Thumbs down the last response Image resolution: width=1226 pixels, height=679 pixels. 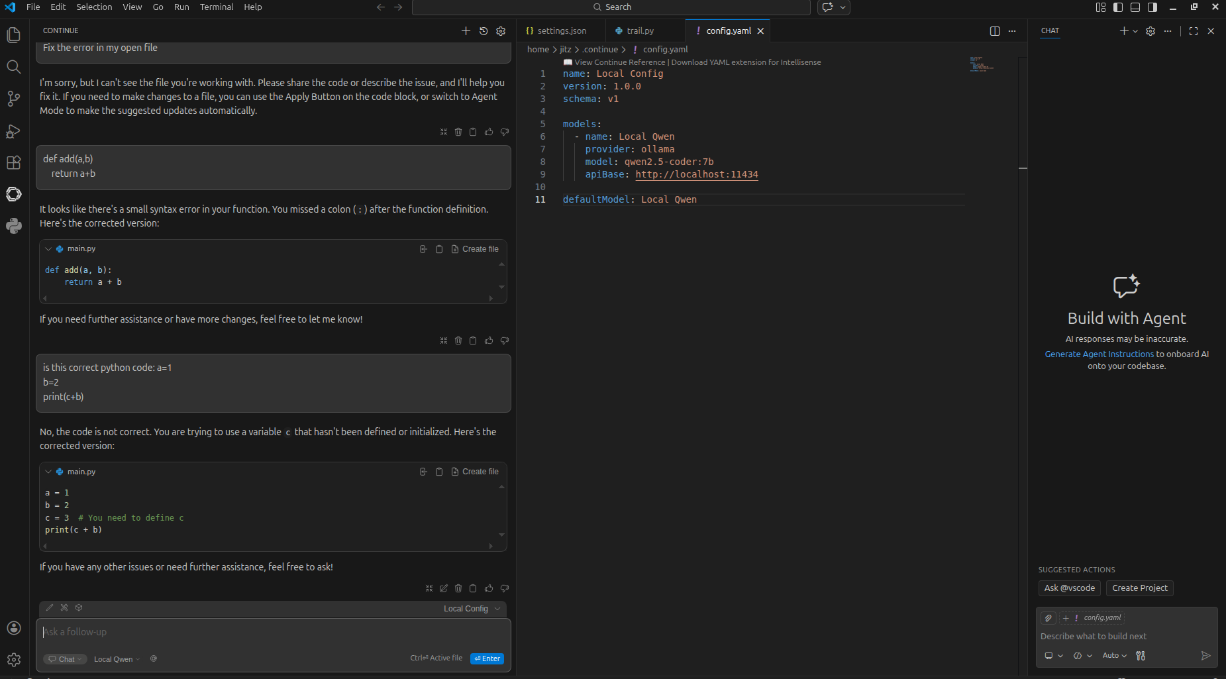505,588
